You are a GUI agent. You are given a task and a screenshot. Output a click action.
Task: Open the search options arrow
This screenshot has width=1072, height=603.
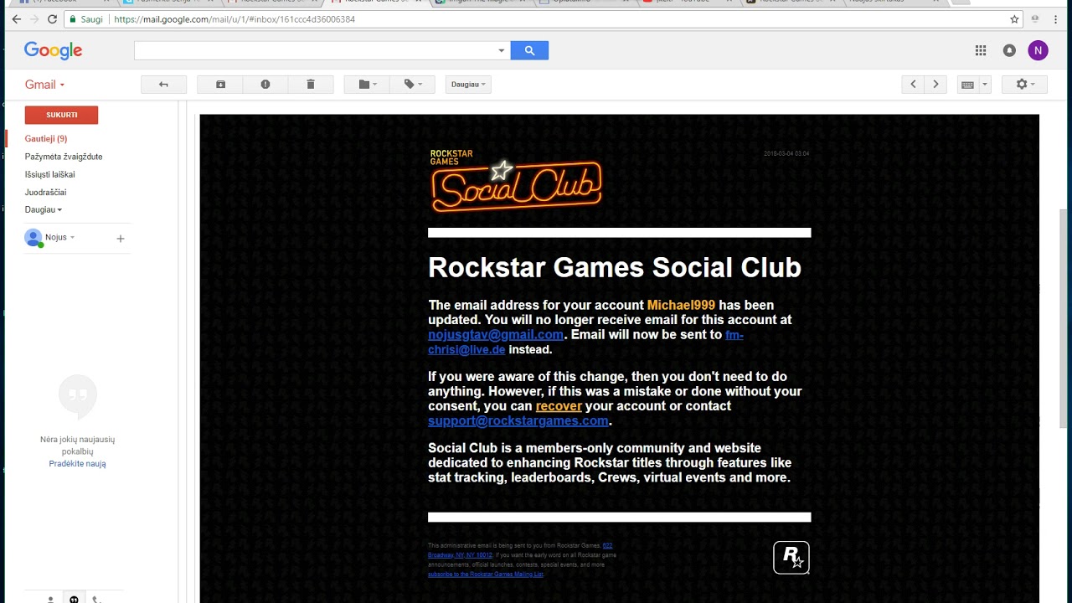point(502,51)
